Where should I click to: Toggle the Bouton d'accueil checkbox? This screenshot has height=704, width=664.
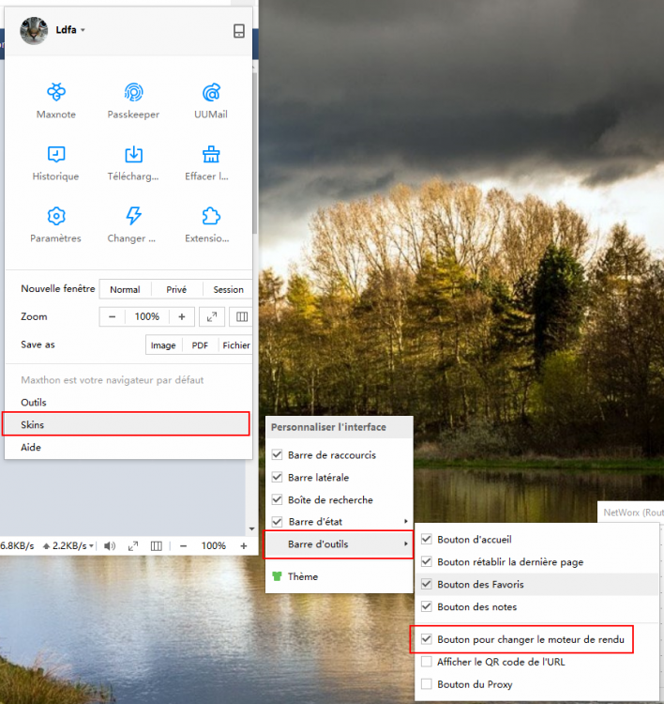[x=427, y=540]
